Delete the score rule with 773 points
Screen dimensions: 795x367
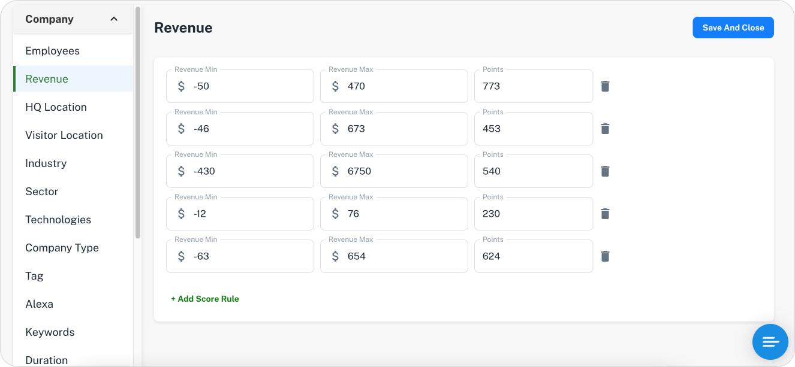click(x=605, y=86)
